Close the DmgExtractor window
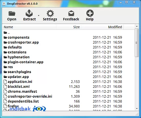Screen dimensions: 141x118 click(x=134, y=2)
